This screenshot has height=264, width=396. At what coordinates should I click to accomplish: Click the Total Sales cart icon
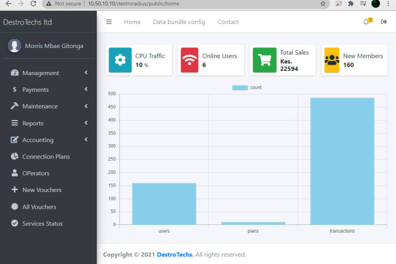pos(265,60)
